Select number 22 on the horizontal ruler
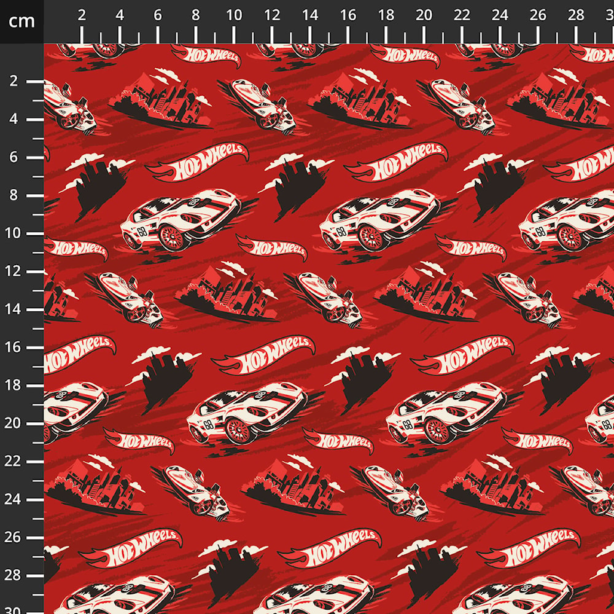 [462, 15]
